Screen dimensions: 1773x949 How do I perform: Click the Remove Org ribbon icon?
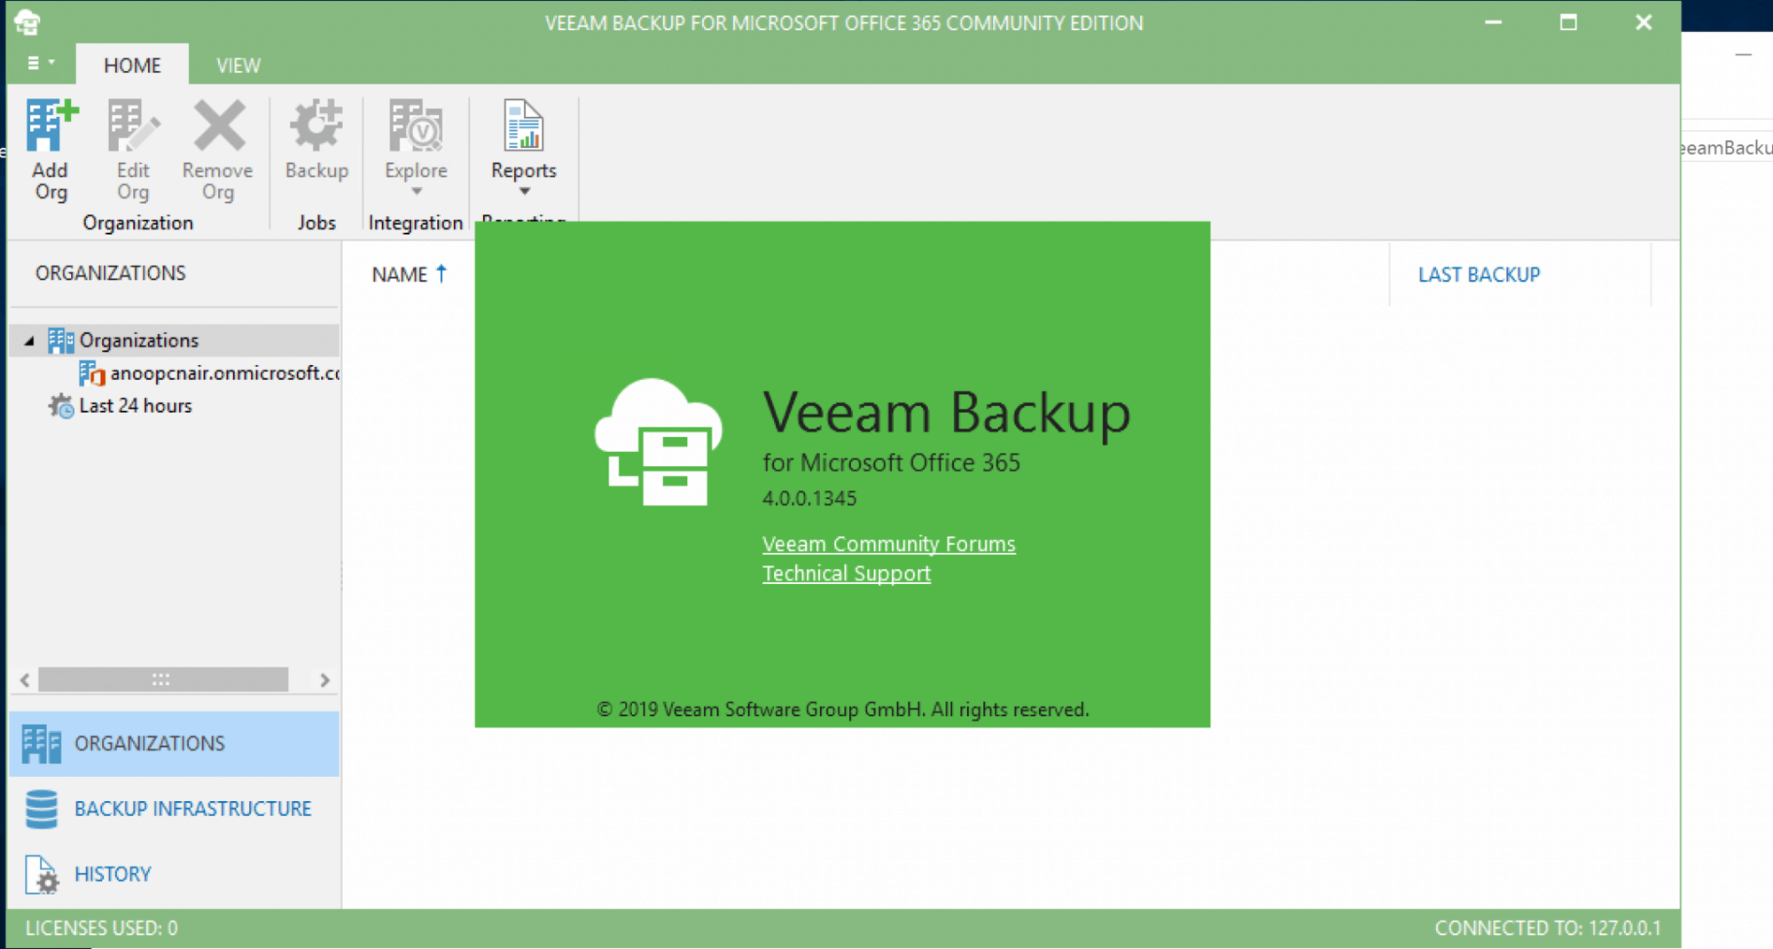point(219,125)
